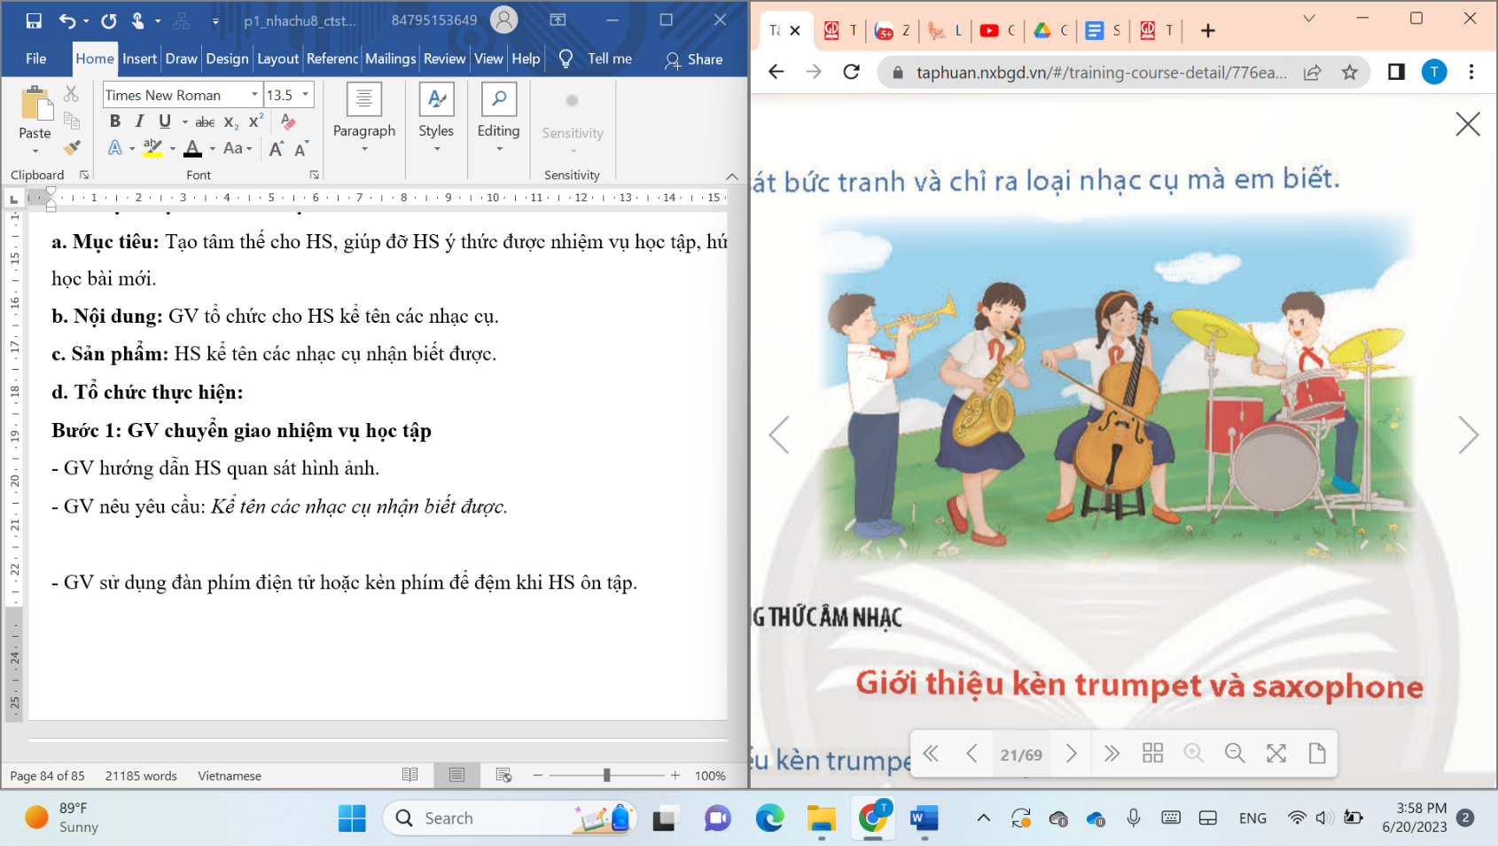Image resolution: width=1498 pixels, height=846 pixels.
Task: Open the Styles gallery
Action: click(x=436, y=118)
